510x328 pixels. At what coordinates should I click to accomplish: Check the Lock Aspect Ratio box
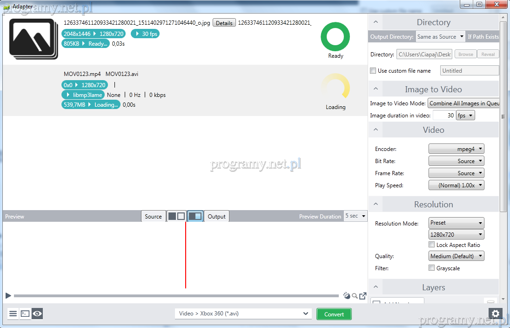[x=431, y=245]
